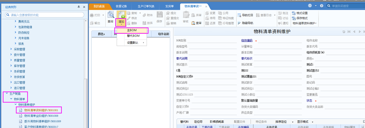Click the 替代料 button
The height and width of the screenshot is (128, 365).
(184, 122)
